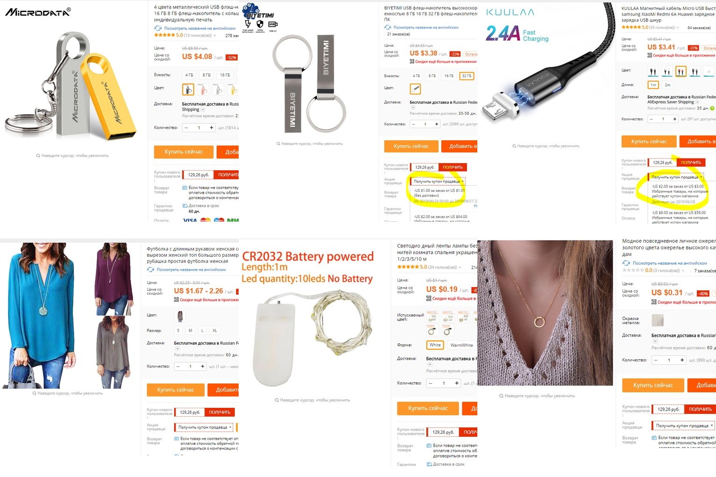
Task: Click the on-time delivery icon in Microdata listing
Action: click(184, 205)
